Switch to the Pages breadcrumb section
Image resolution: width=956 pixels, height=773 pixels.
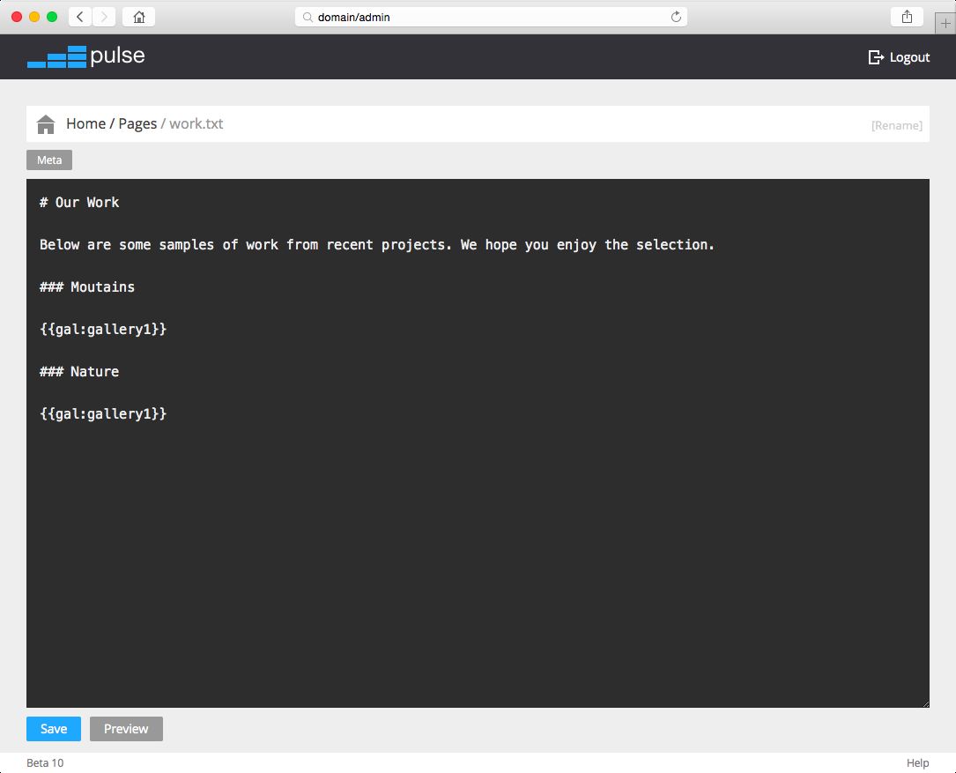(x=137, y=123)
